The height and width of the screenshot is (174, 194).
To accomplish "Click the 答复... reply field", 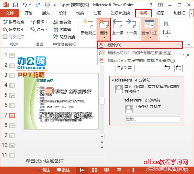I will (152, 119).
